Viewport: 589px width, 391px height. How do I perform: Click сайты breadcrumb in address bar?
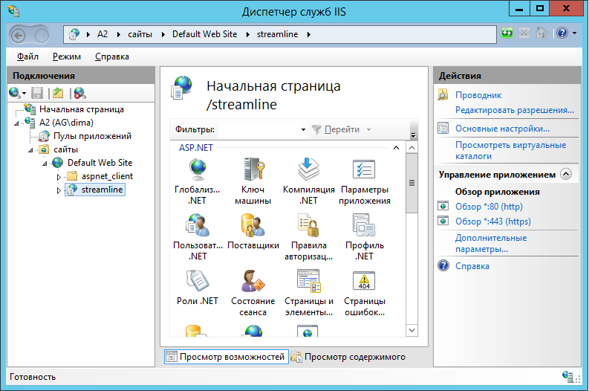[140, 34]
